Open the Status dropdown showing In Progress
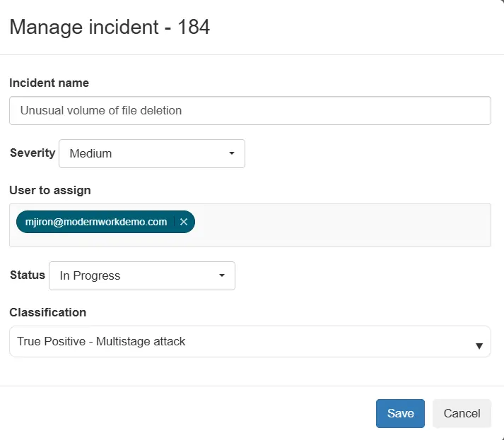 click(142, 275)
